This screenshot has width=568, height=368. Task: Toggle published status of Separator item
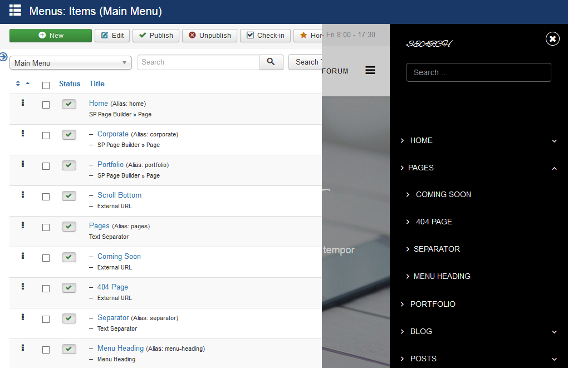click(69, 318)
